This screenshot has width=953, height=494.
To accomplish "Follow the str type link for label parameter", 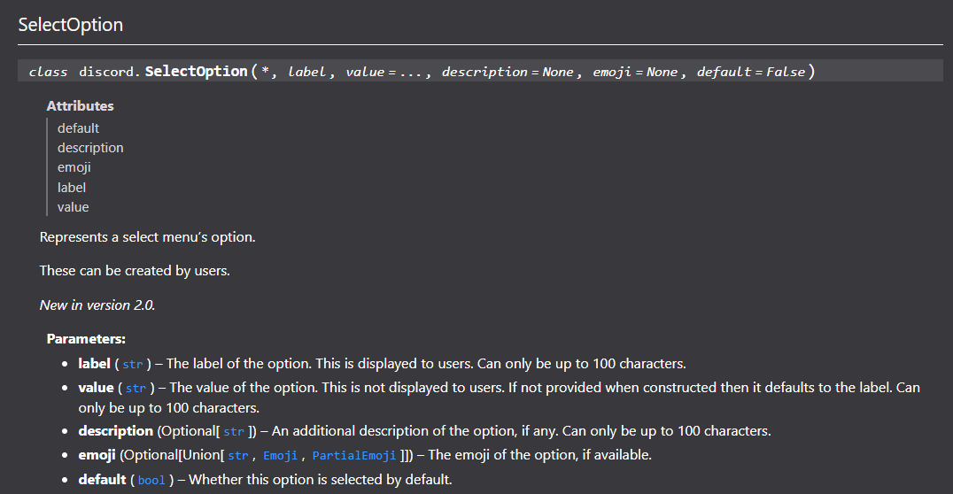I will [133, 364].
